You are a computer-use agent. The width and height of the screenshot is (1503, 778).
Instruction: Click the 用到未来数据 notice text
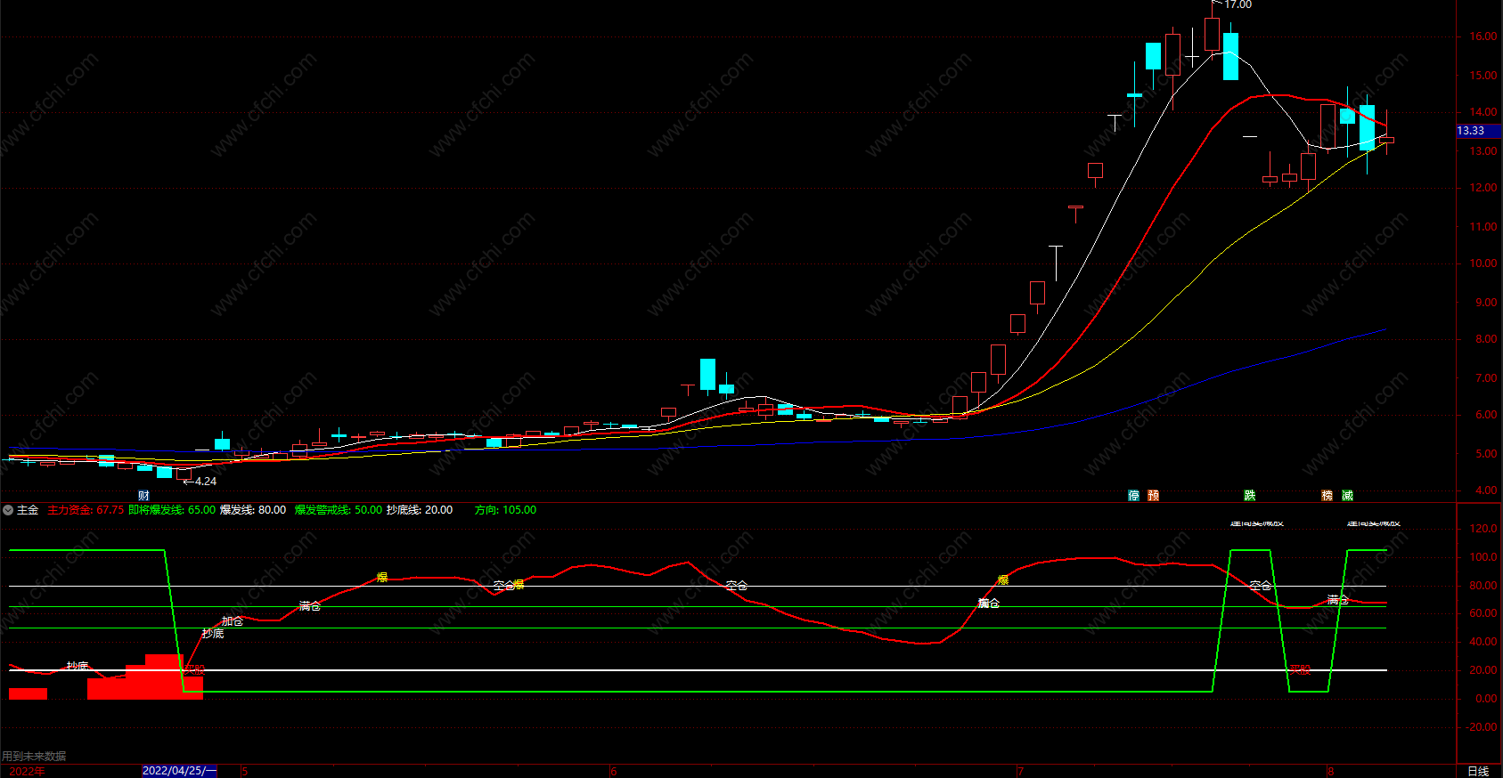[34, 756]
